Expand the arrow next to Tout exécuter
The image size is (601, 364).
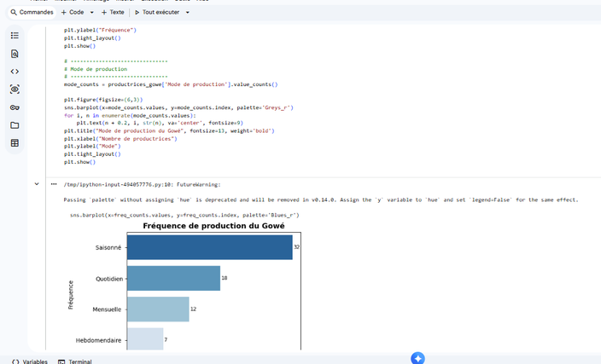pos(188,13)
